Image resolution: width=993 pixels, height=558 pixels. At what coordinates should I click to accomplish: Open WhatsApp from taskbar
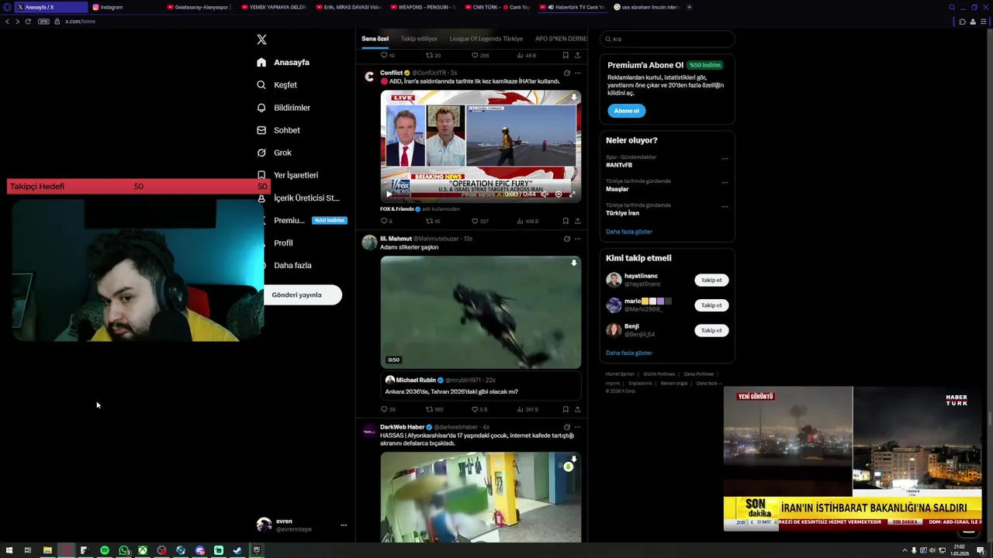(x=124, y=550)
